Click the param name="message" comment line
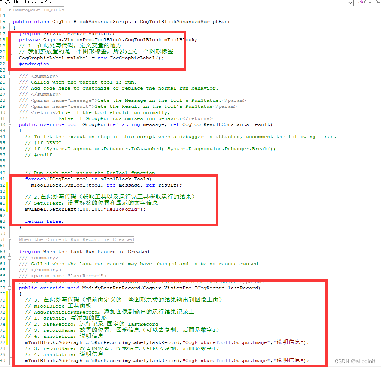 [x=132, y=100]
